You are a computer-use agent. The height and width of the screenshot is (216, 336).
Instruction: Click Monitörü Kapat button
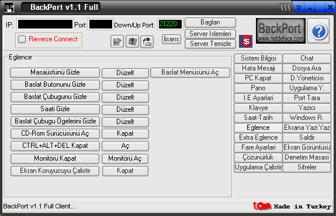tap(55, 158)
